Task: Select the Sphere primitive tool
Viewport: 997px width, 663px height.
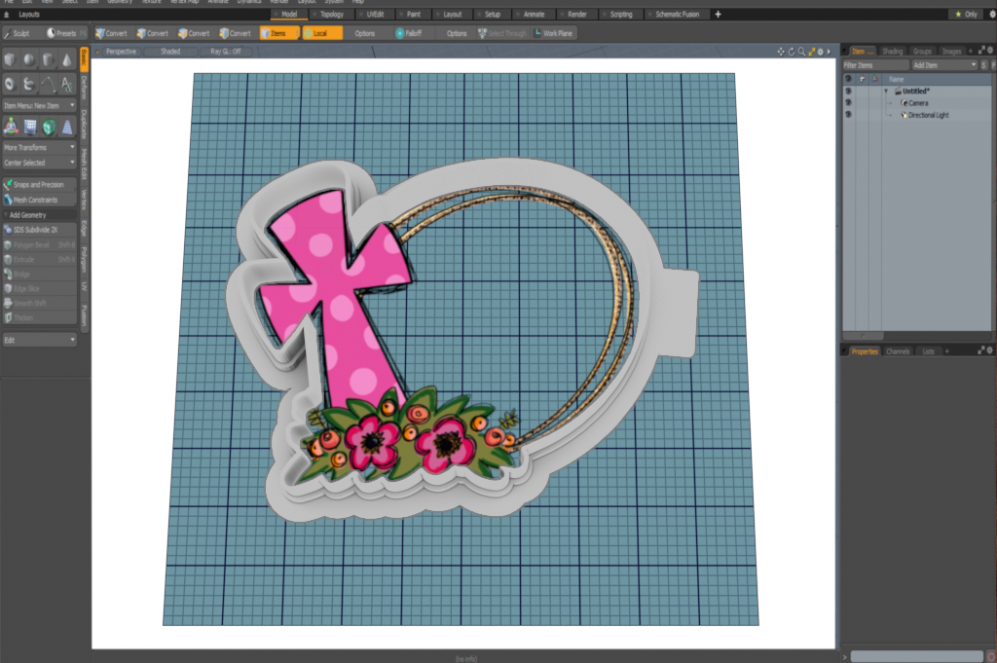Action: (x=29, y=60)
